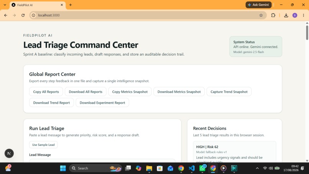Viewport: 309px width, 174px height.
Task: Open Task View in the taskbar
Action: 128,168
